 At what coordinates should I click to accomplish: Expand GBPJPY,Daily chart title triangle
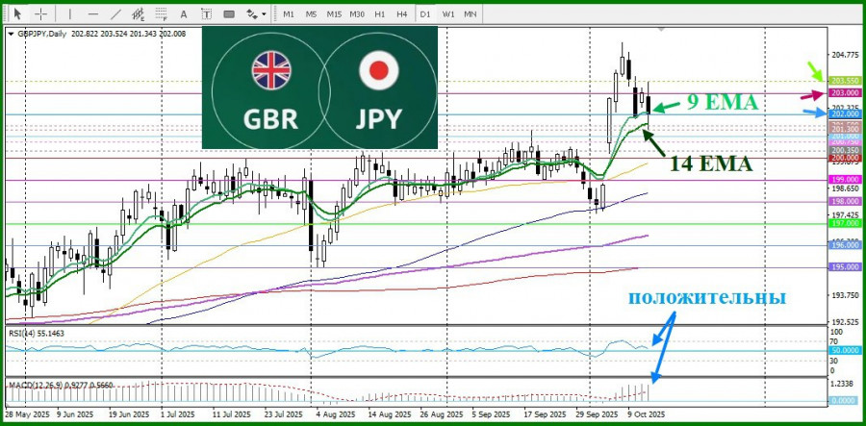(x=11, y=34)
